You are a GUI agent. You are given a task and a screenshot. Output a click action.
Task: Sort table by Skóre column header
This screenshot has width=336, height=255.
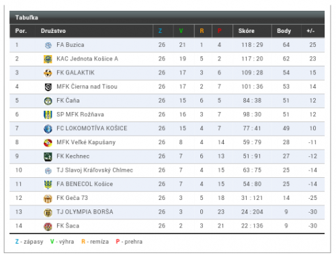pyautogui.click(x=246, y=31)
